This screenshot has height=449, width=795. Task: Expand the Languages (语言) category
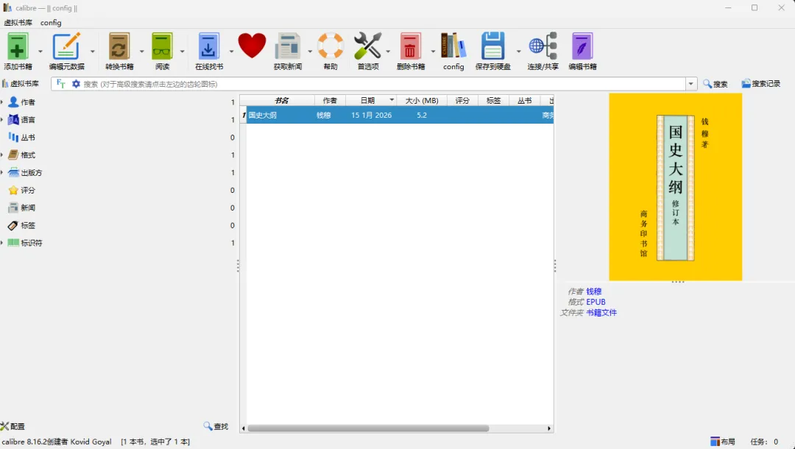pyautogui.click(x=2, y=120)
